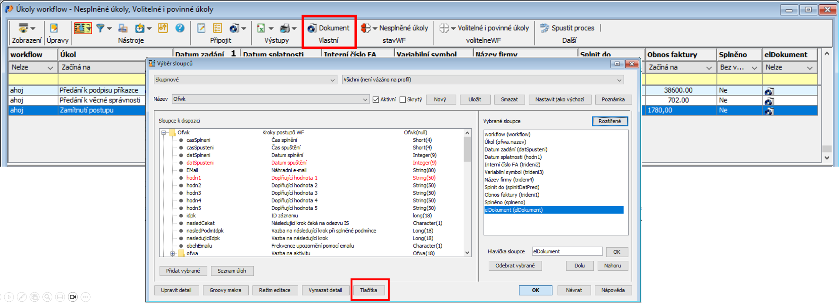
Task: Enable the Skrytý checkbox
Action: click(403, 100)
